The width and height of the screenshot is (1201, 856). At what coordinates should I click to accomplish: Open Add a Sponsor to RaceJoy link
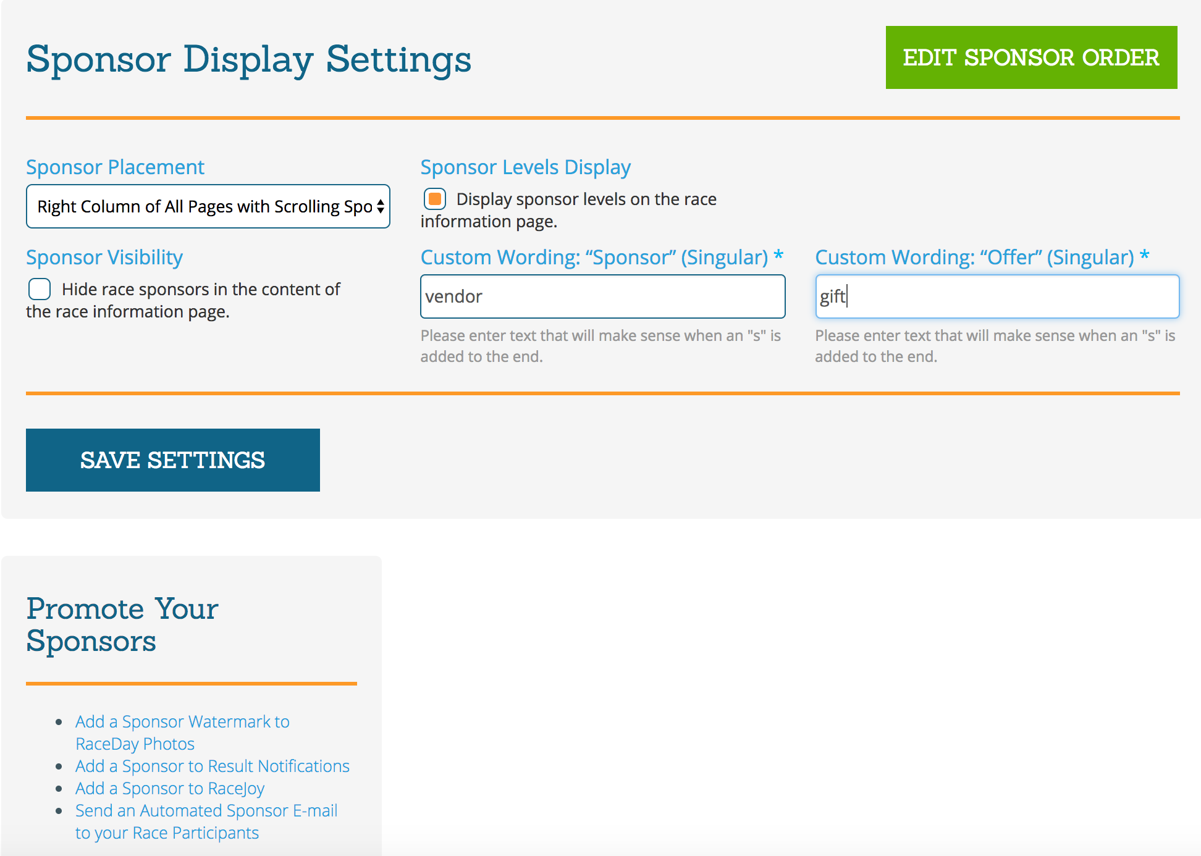coord(169,788)
